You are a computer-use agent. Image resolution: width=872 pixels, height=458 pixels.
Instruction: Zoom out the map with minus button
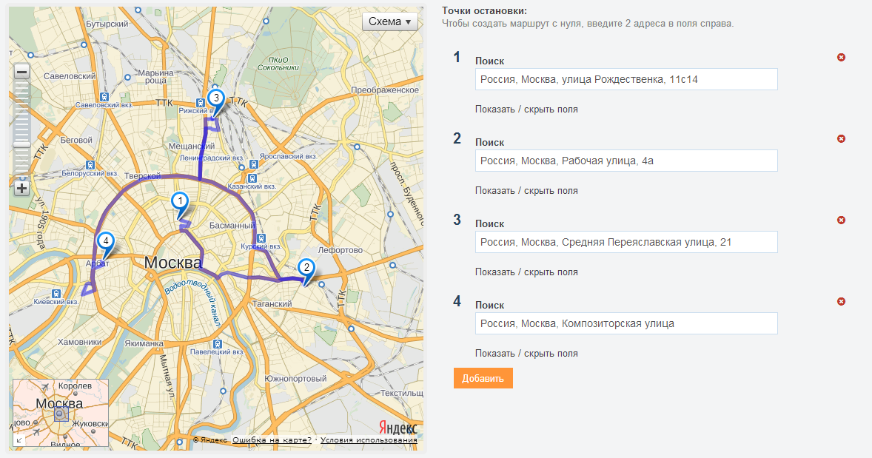coord(21,73)
